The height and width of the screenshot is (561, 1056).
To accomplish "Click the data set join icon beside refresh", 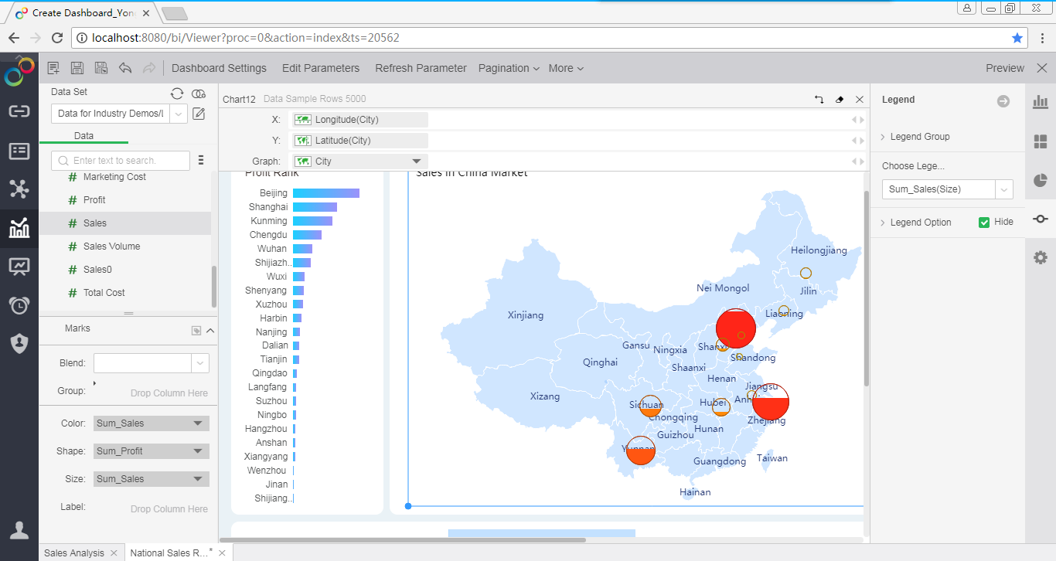I will pyautogui.click(x=199, y=93).
